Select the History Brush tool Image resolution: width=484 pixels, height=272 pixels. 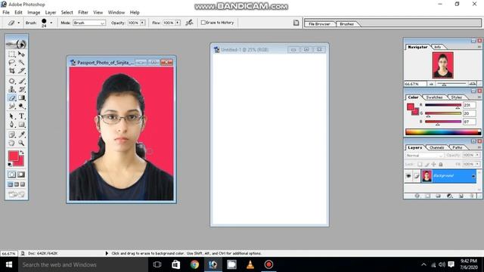[x=21, y=89]
